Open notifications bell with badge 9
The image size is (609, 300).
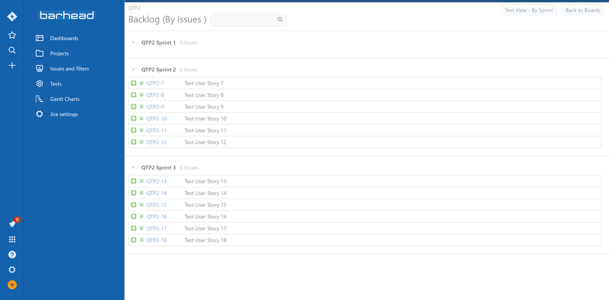tap(12, 224)
